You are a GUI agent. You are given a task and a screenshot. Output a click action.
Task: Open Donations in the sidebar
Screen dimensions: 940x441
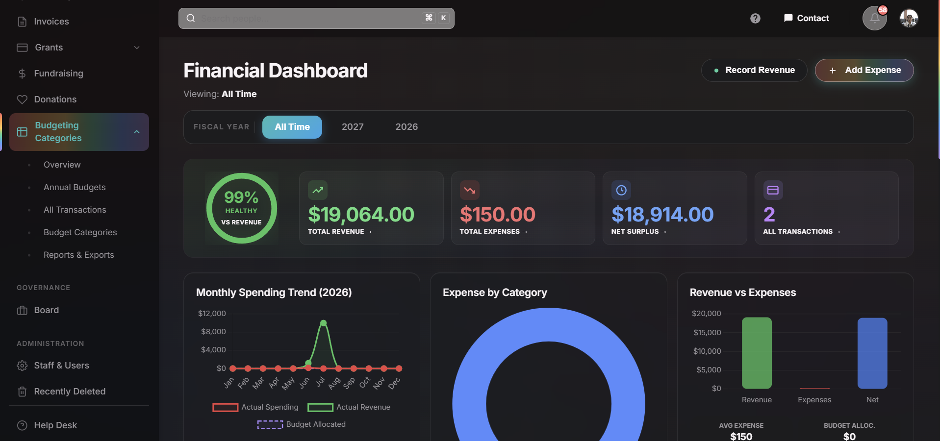click(x=55, y=99)
